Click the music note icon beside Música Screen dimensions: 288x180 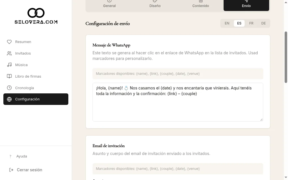pos(9,65)
